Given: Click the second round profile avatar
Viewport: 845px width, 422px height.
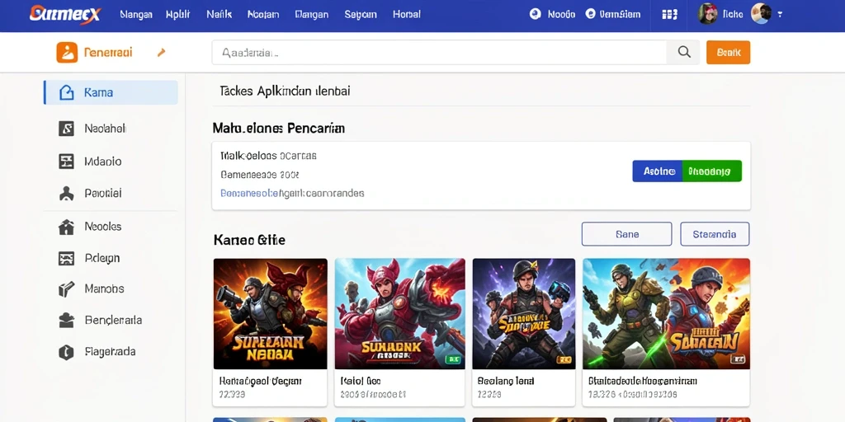Looking at the screenshot, I should point(760,13).
